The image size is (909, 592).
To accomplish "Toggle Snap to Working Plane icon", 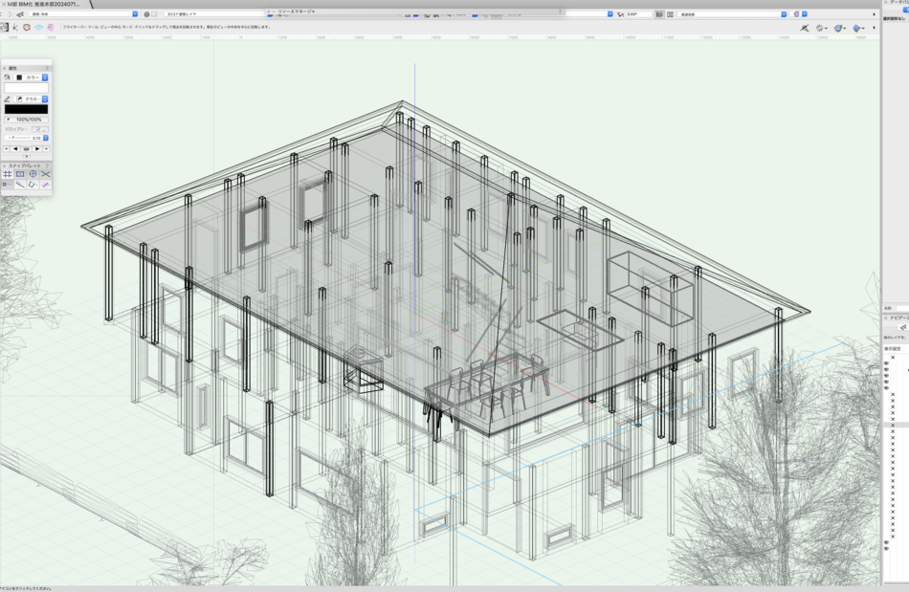I will point(45,185).
